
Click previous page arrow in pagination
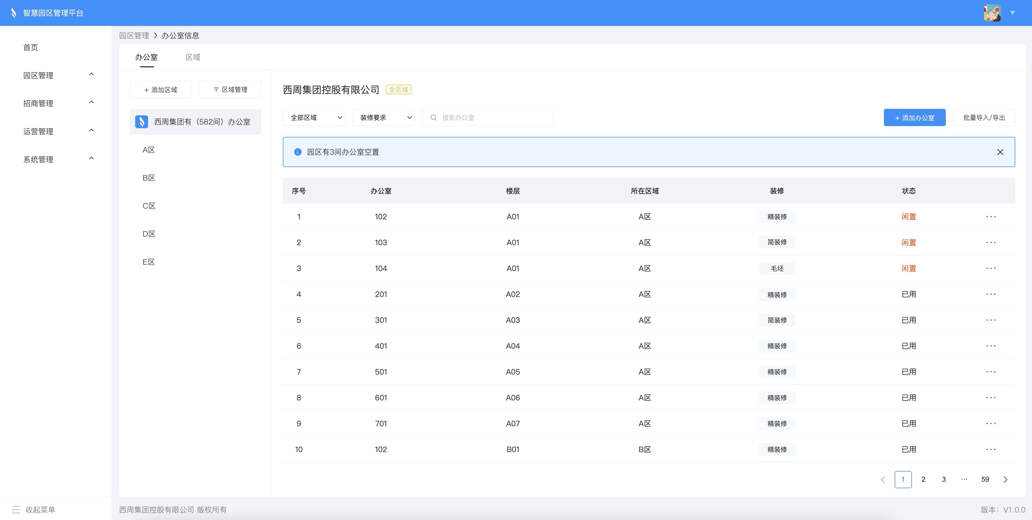click(x=883, y=480)
